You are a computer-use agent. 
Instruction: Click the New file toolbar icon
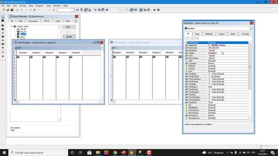click(4, 10)
